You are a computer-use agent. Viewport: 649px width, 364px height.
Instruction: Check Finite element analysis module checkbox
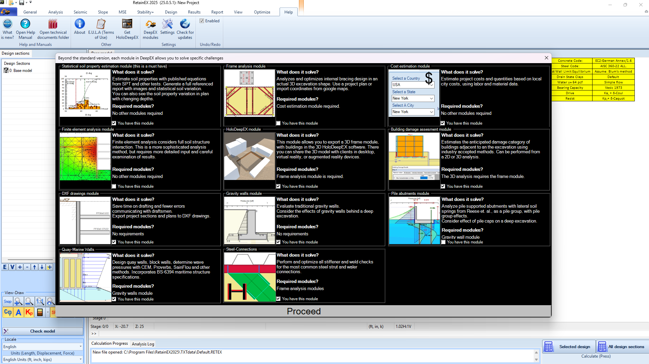click(114, 186)
